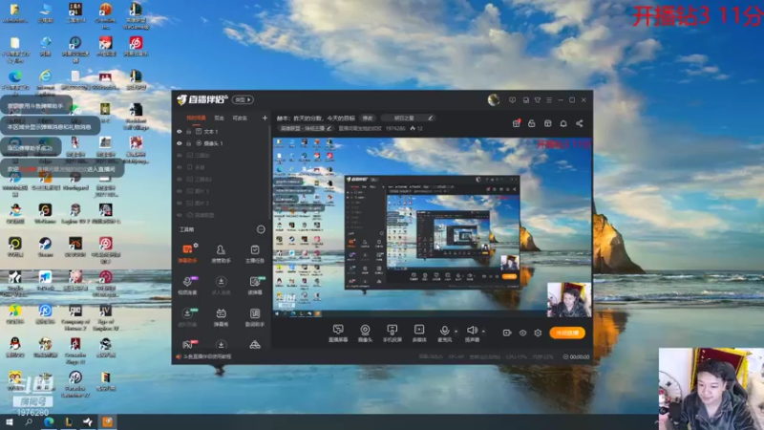
Task: Switch to the second scene tab
Action: 220,118
